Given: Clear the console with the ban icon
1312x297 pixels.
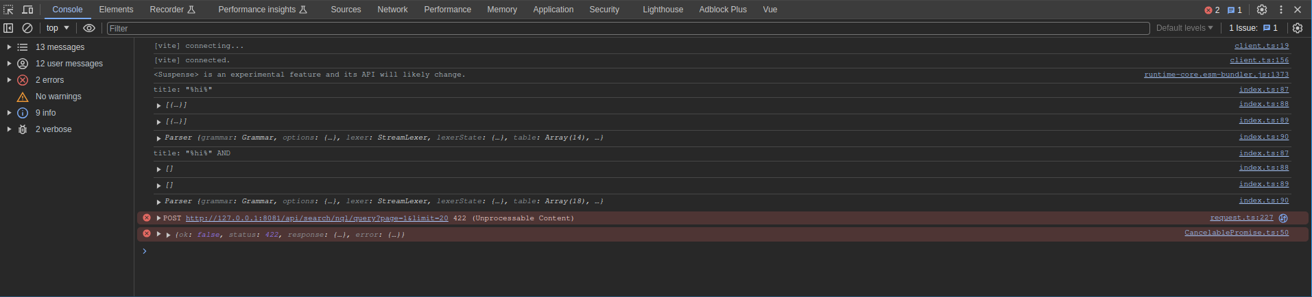Looking at the screenshot, I should pos(27,28).
